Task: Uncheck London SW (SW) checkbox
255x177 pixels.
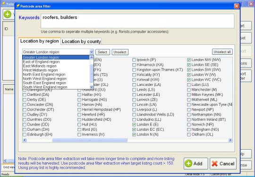Action: [x=188, y=70]
